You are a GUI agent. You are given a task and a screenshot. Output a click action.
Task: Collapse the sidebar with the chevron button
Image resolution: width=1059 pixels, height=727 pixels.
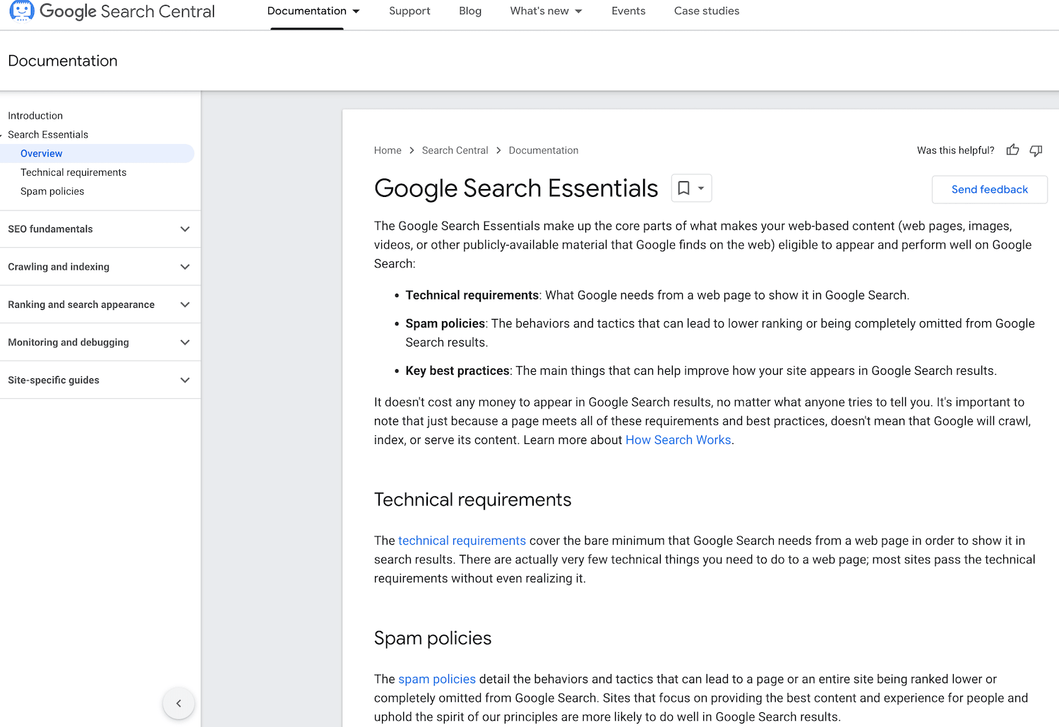click(179, 703)
